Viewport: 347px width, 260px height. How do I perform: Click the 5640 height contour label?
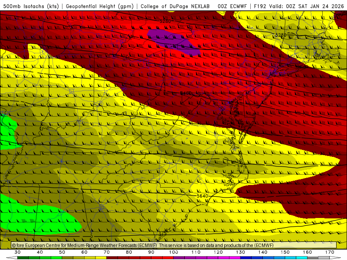coord(202,196)
